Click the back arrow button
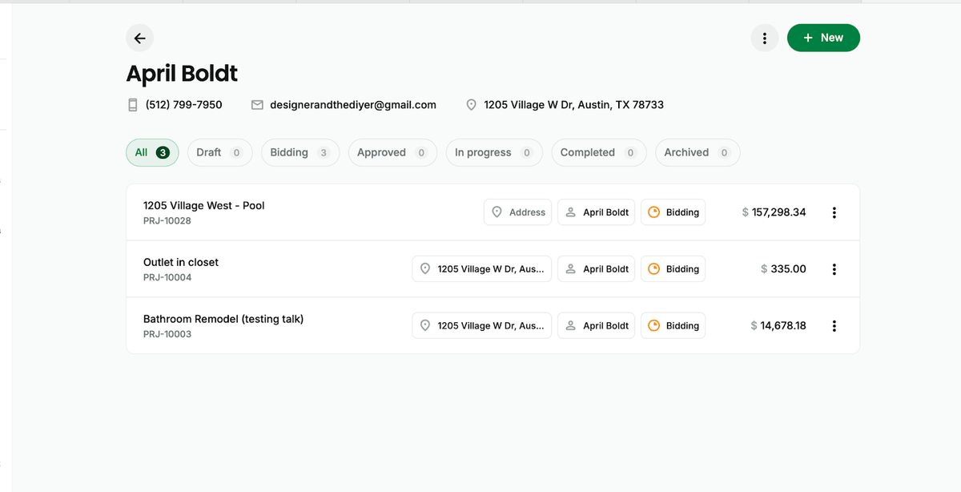Viewport: 961px width, 492px height. coord(139,38)
